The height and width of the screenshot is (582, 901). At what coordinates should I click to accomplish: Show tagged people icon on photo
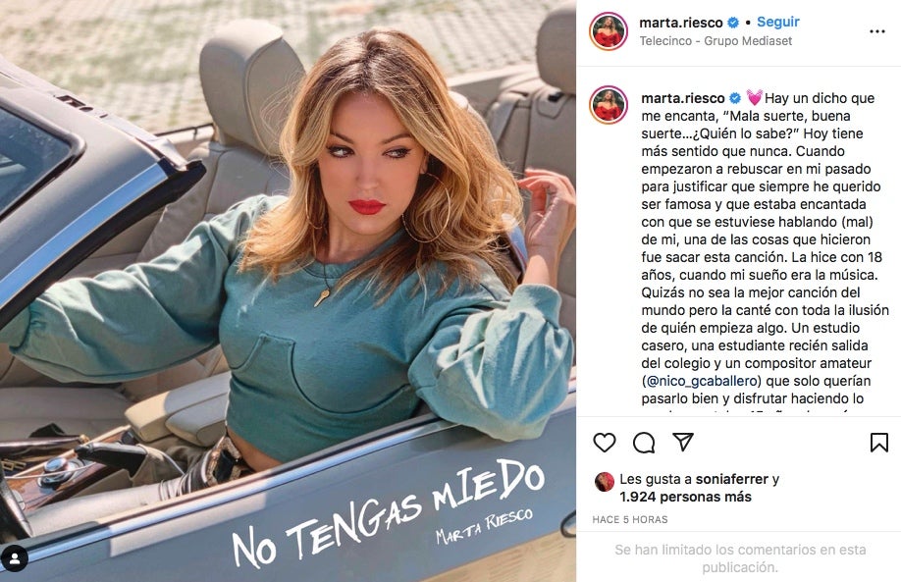[15, 558]
